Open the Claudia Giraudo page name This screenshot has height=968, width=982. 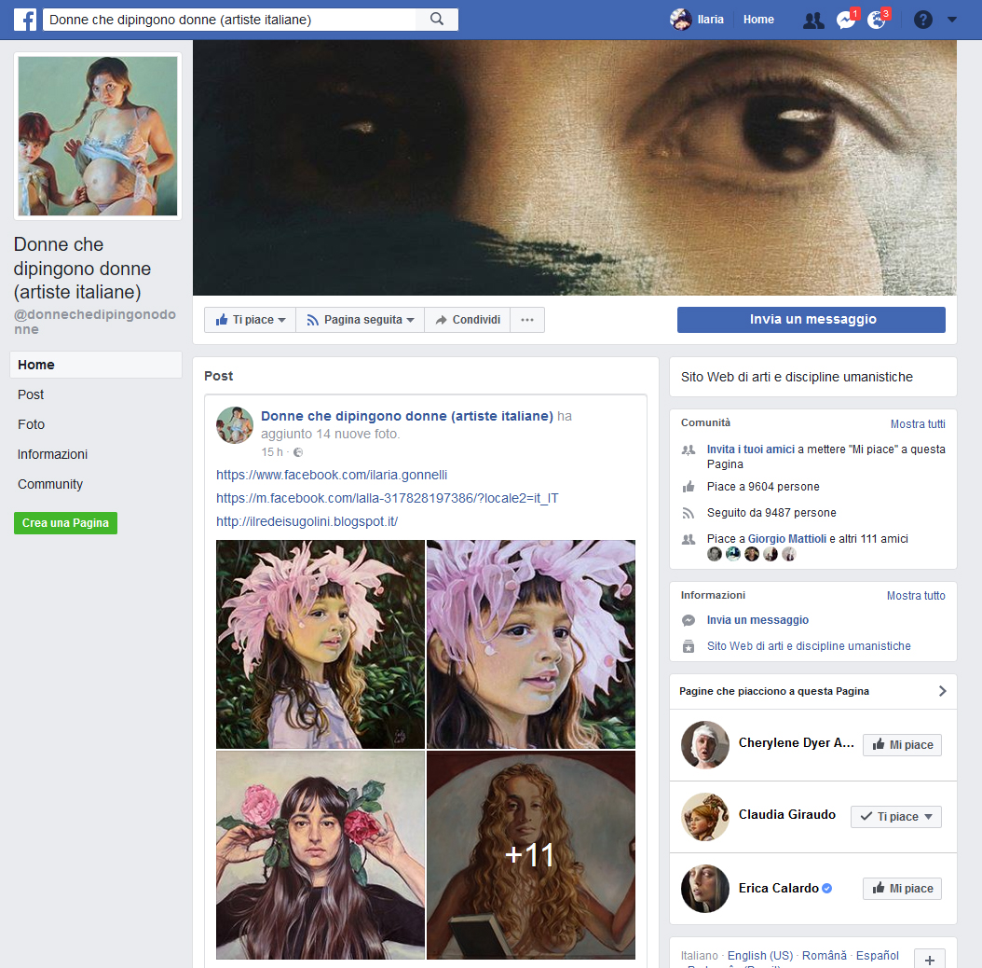787,814
